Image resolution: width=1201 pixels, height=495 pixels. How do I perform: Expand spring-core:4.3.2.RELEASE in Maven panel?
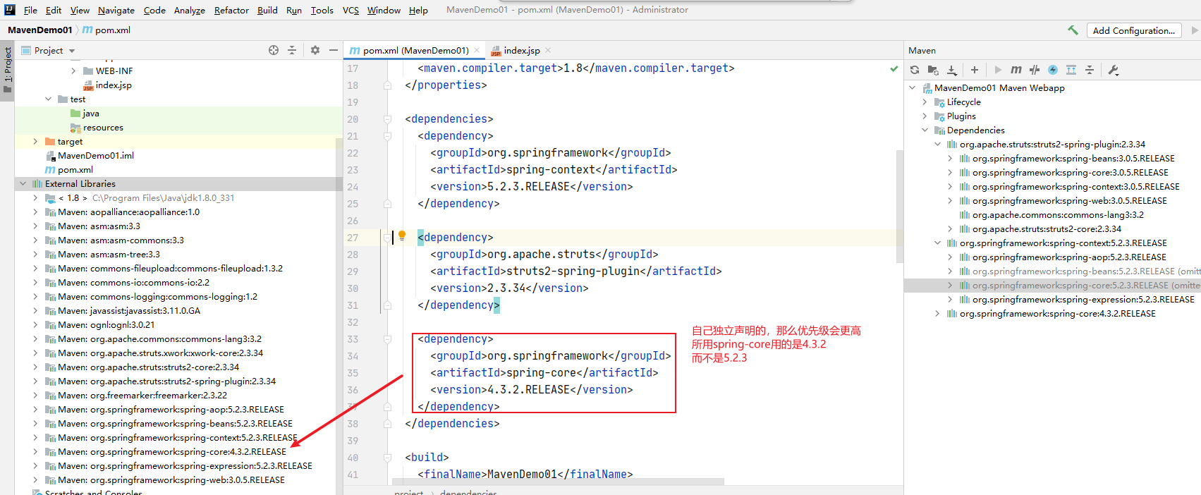click(937, 313)
